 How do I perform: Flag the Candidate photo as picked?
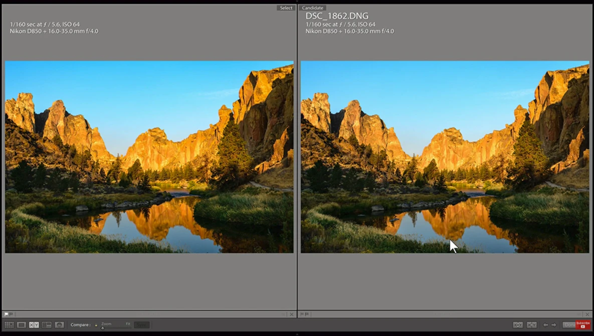tap(302, 314)
